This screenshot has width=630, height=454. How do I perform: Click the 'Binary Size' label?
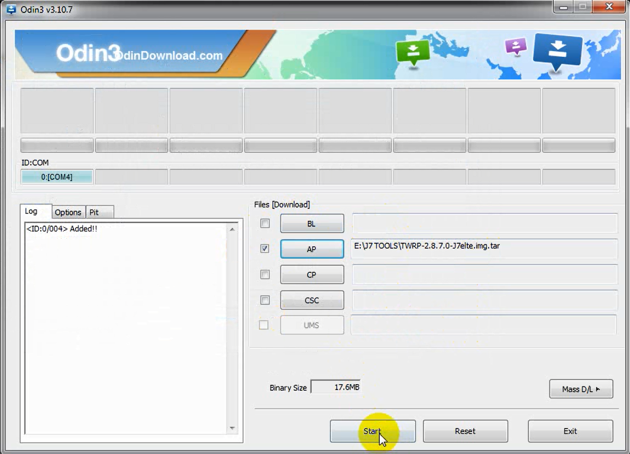click(288, 388)
